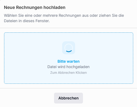
Task: Click the rounded light-blue tile behind the spinner
Action: [69, 48]
